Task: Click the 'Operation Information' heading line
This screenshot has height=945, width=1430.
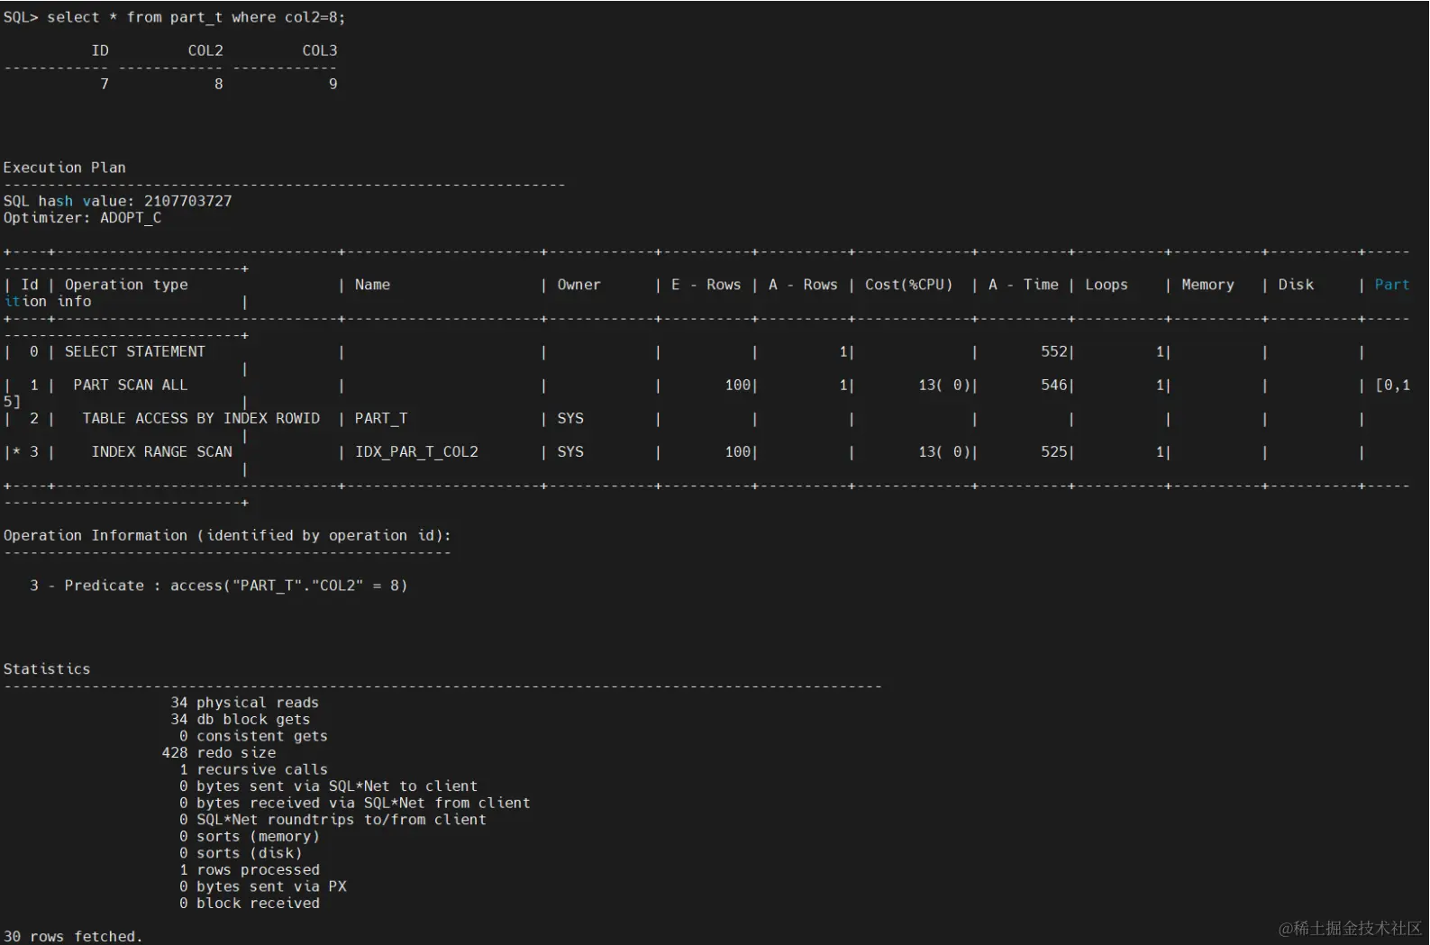Action: pos(227,535)
